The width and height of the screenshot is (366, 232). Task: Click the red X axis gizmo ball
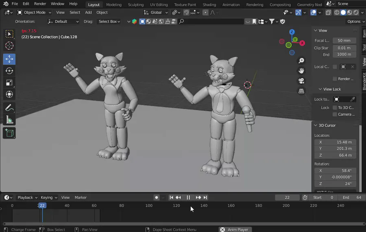pos(302,43)
